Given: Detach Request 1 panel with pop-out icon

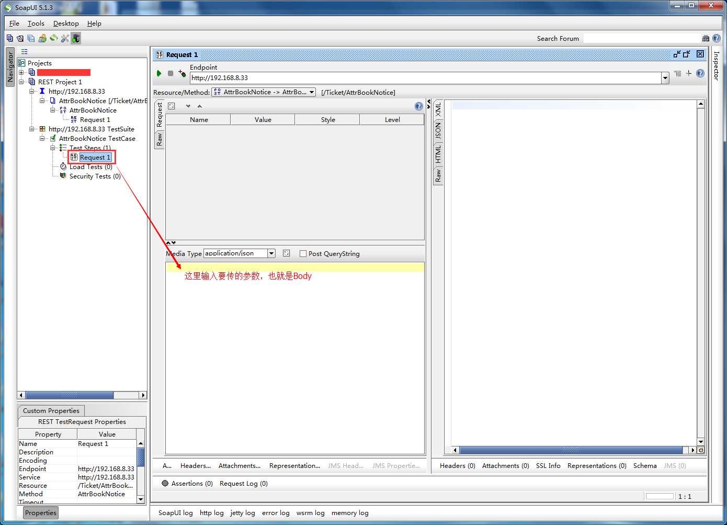Looking at the screenshot, I should (x=677, y=54).
